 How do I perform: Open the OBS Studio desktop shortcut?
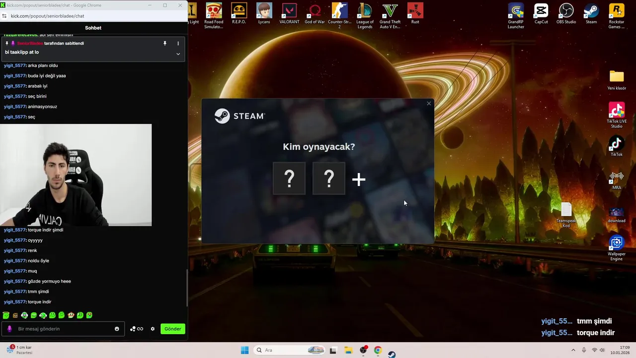tap(566, 14)
